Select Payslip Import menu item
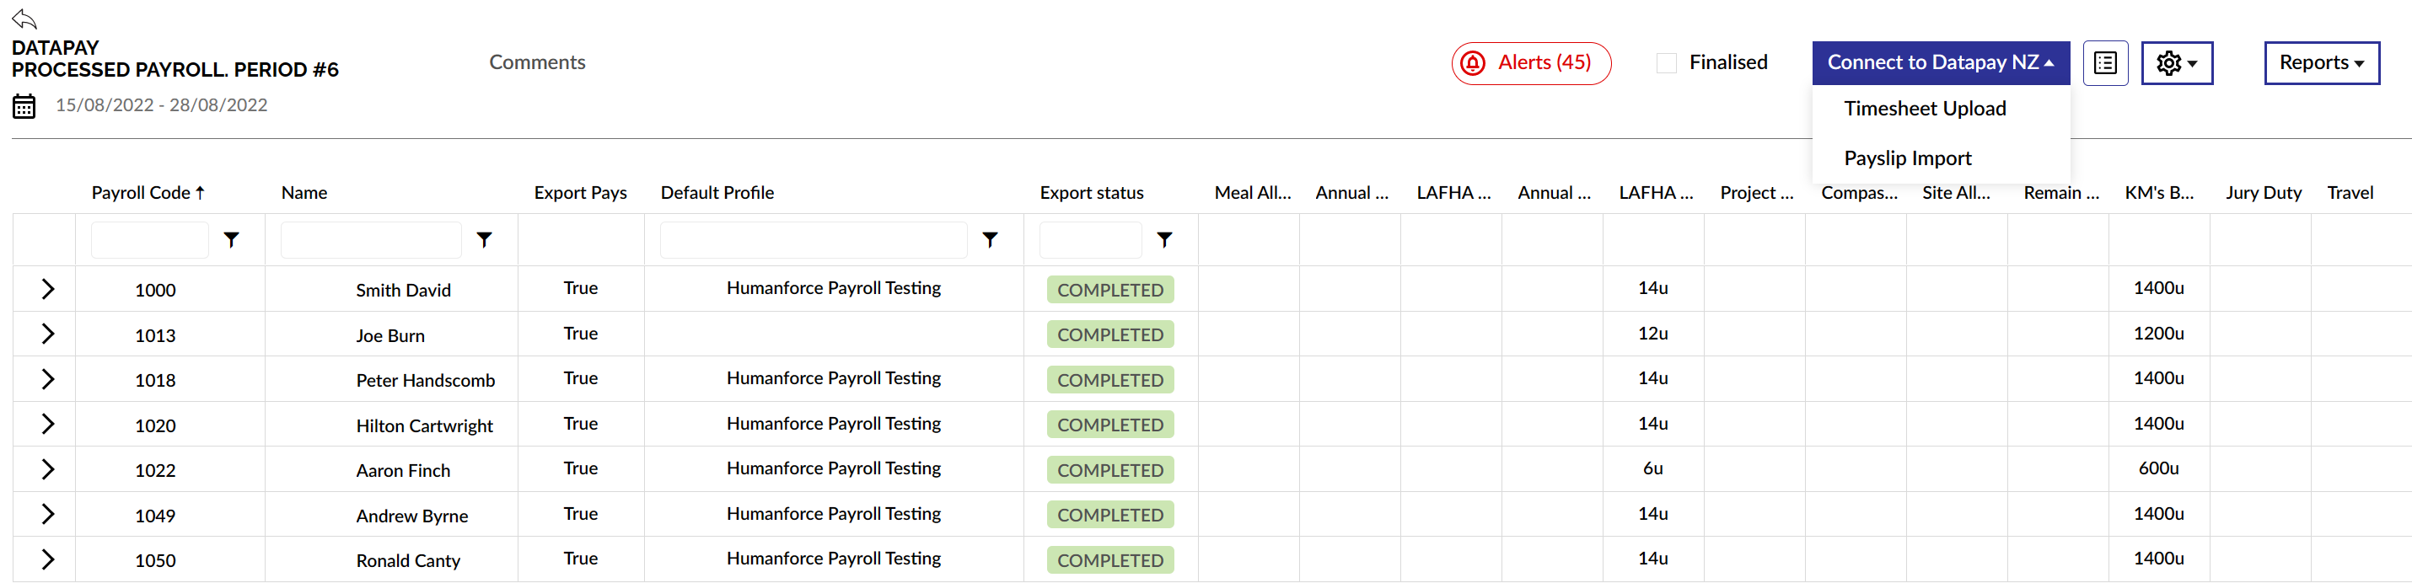The width and height of the screenshot is (2412, 583). pyautogui.click(x=1907, y=158)
